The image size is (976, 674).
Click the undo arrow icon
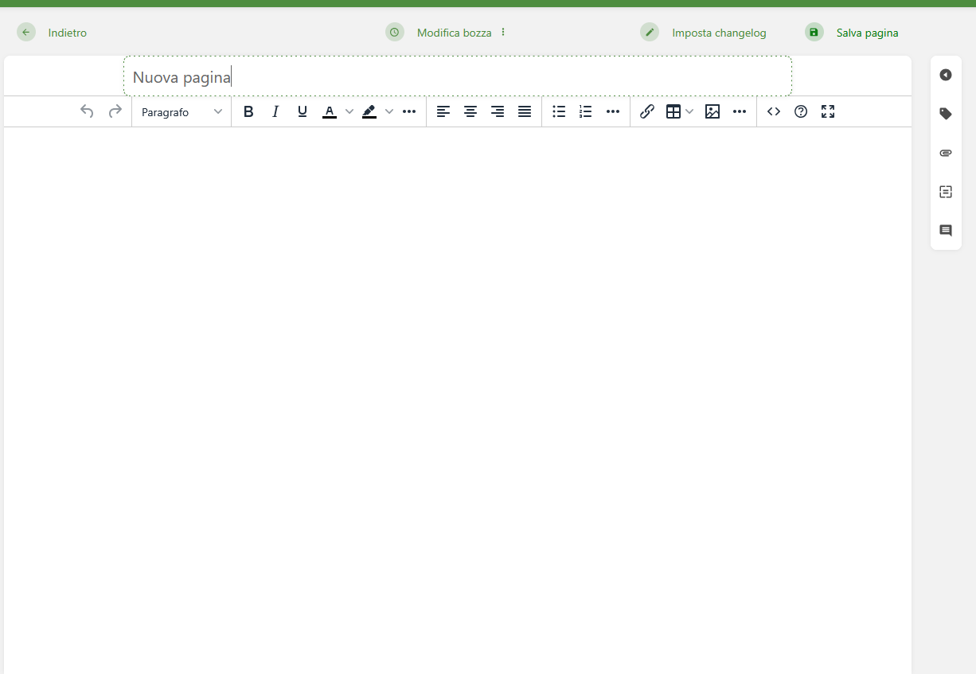[88, 111]
